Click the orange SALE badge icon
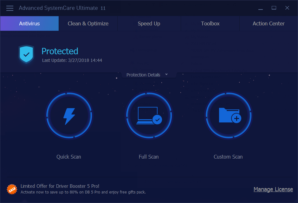The height and width of the screenshot is (203, 298). pos(12,189)
